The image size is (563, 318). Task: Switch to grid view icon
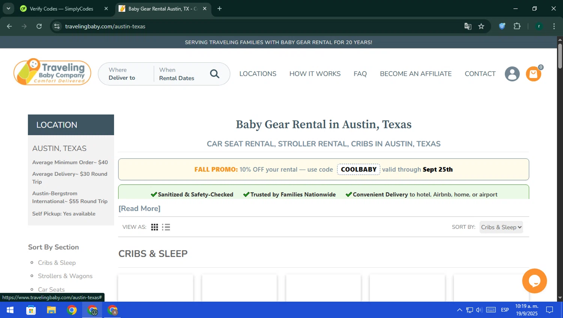tap(155, 227)
